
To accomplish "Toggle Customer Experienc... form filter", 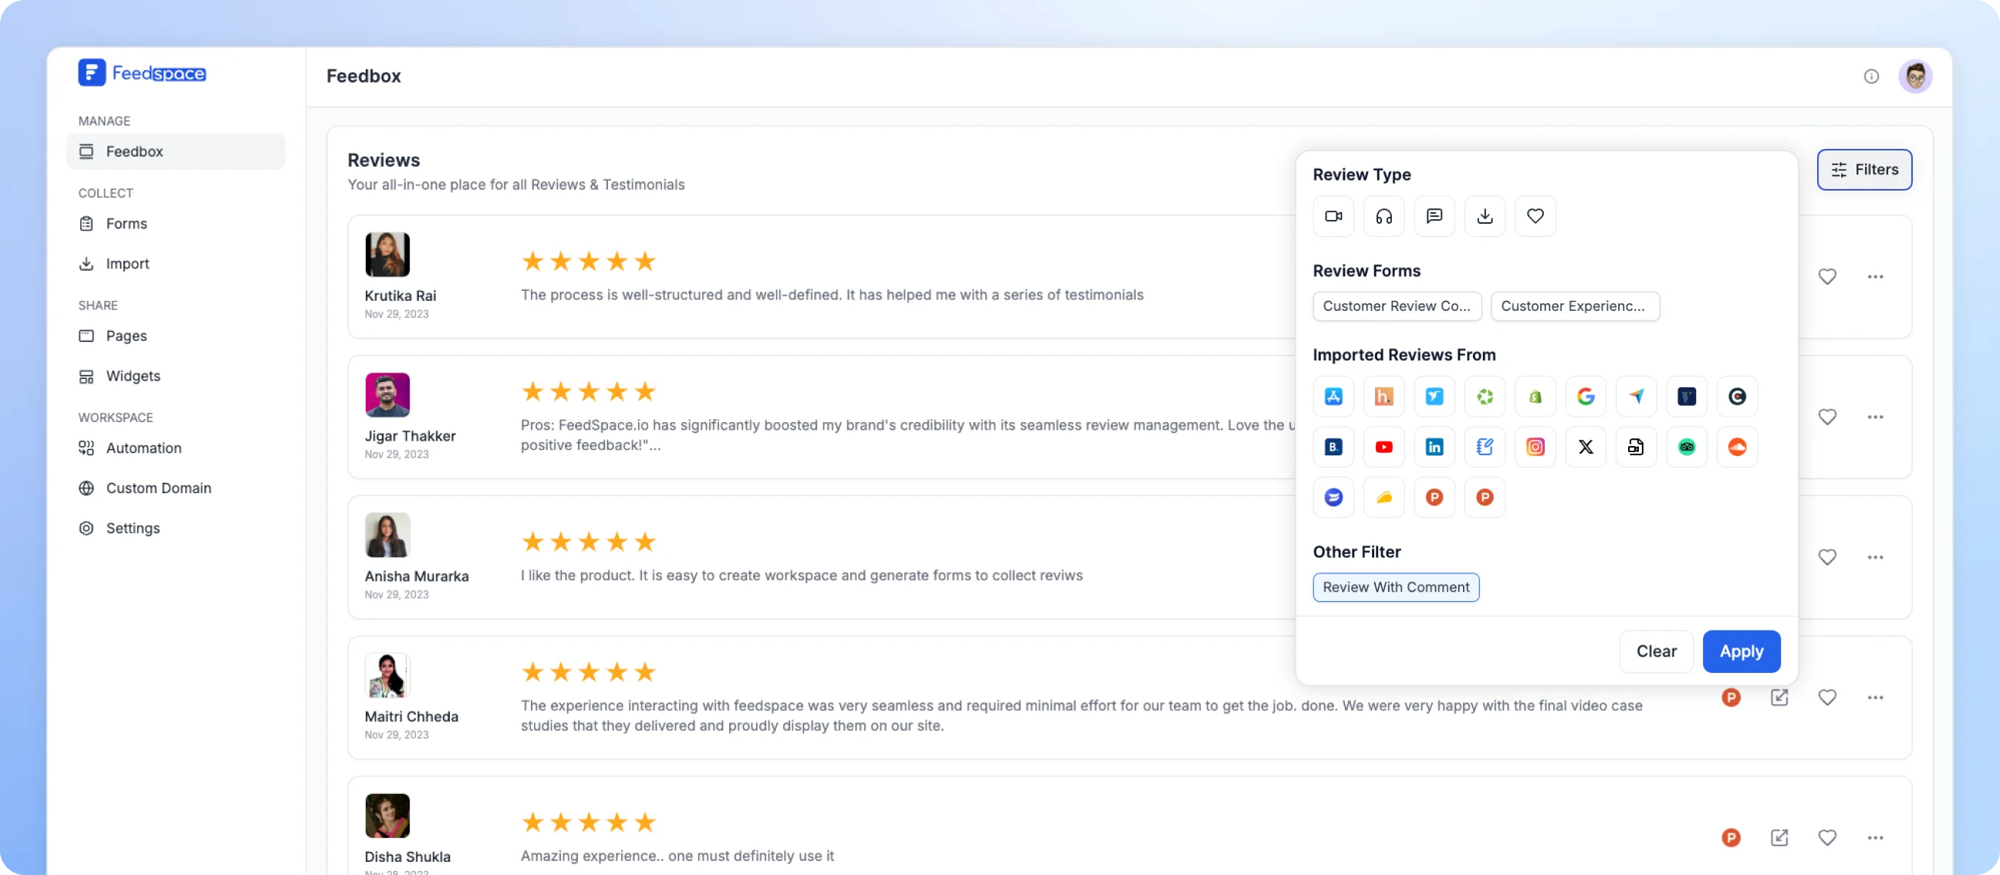I will click(x=1574, y=306).
